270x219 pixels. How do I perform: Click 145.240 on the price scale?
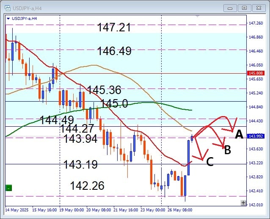[x=256, y=93]
